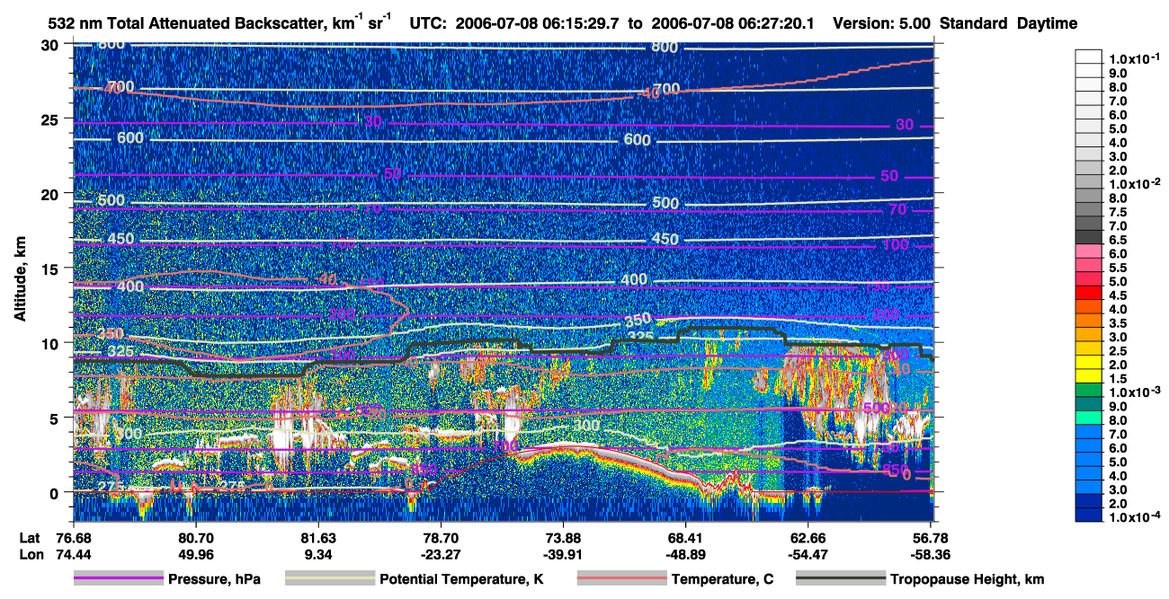Click the Temperature legend line sample

point(621,579)
